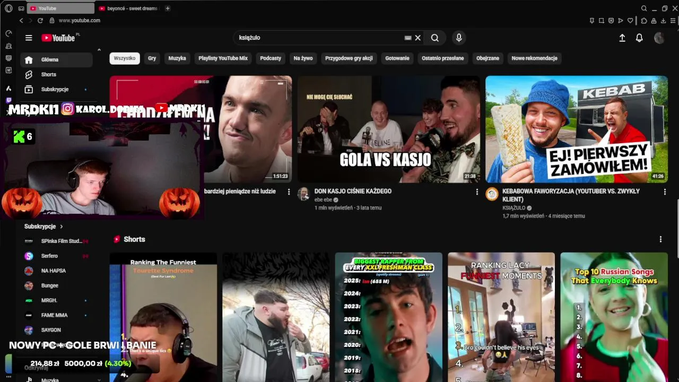Open options for the pieniądze niż ludzie video
The height and width of the screenshot is (382, 679).
point(289,192)
